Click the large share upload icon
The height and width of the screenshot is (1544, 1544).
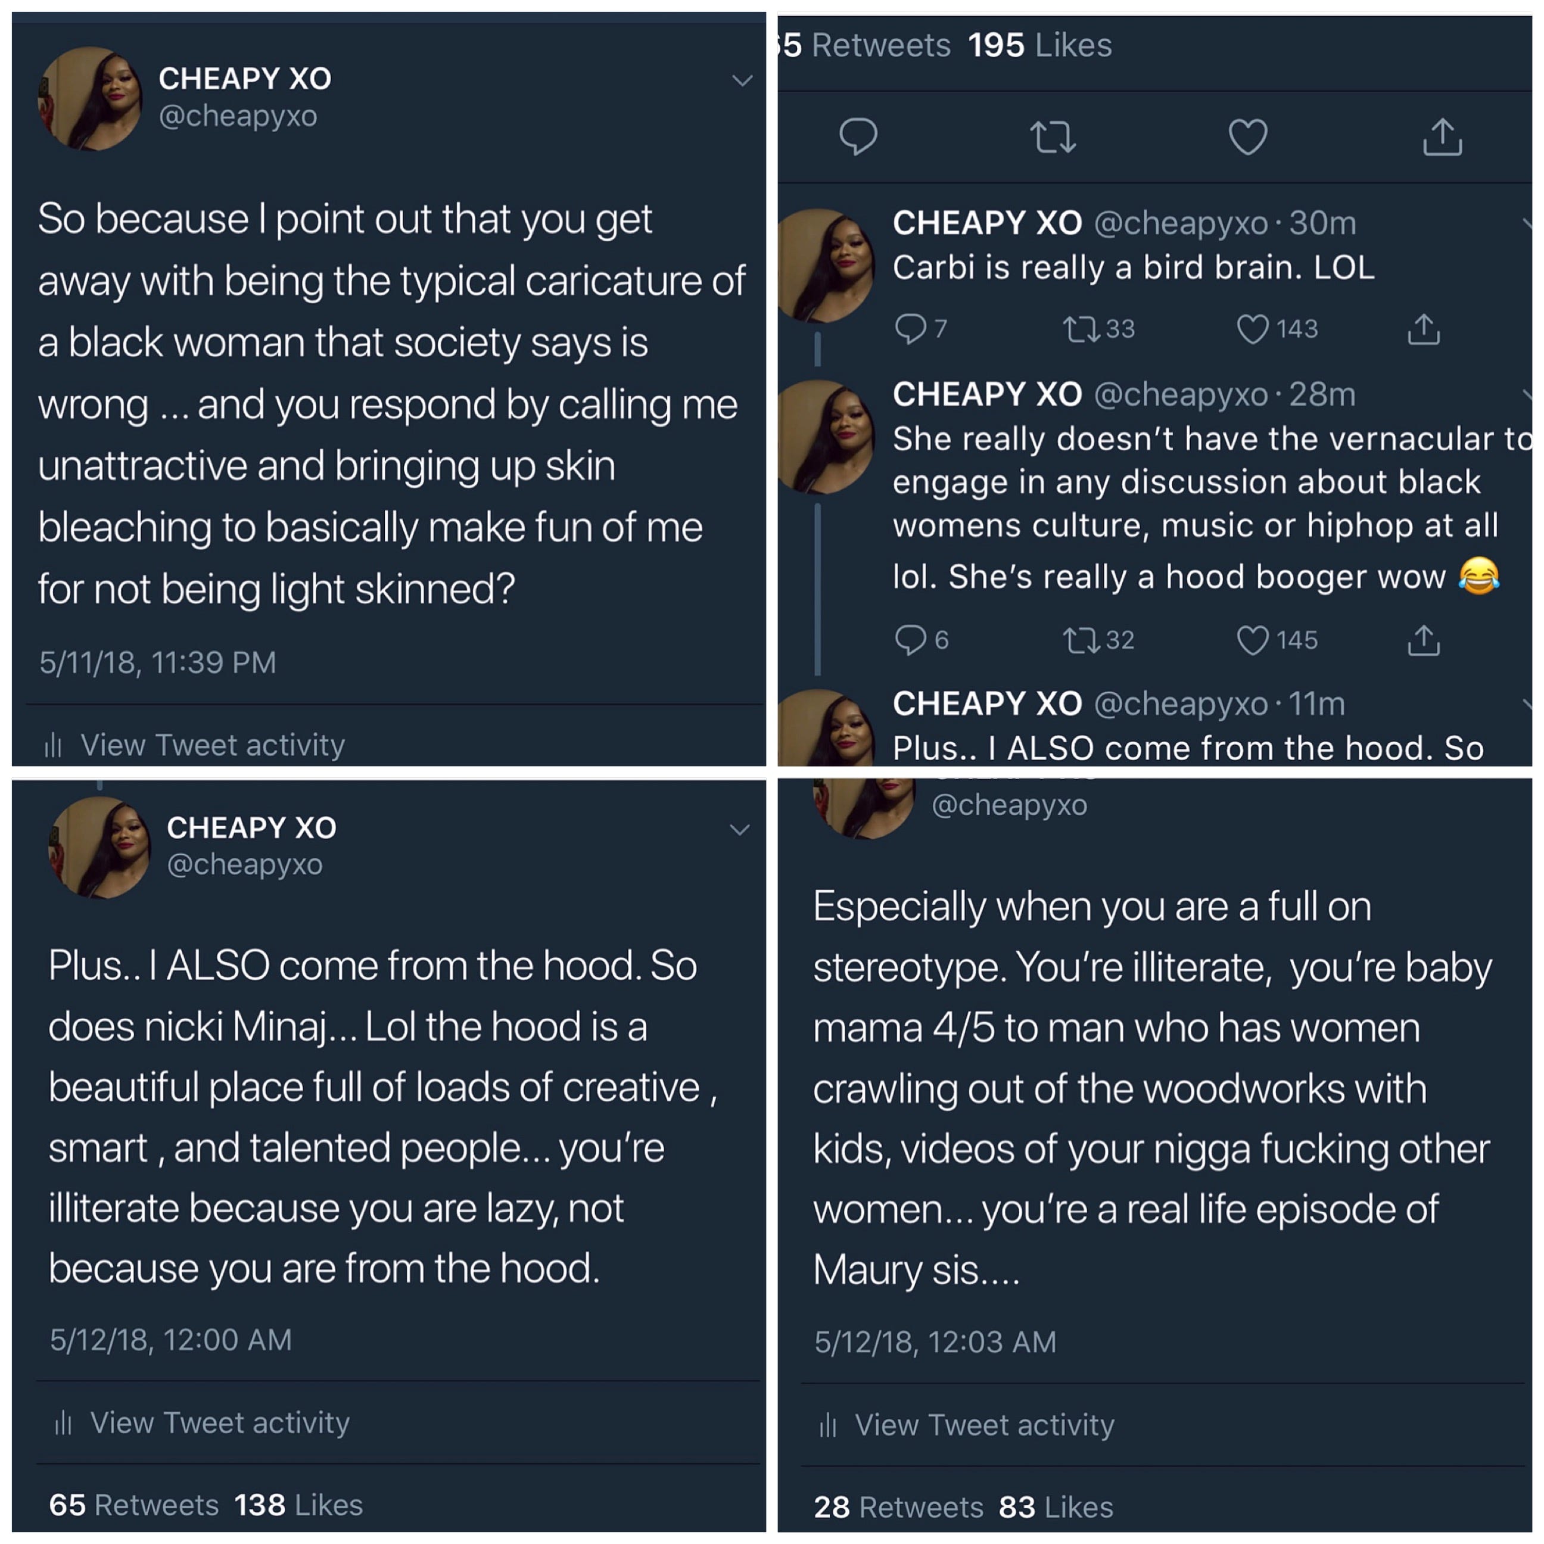1443,136
